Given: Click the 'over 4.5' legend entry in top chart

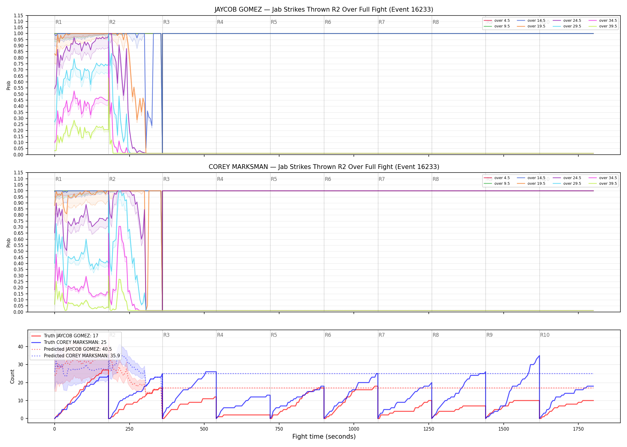Looking at the screenshot, I should pyautogui.click(x=497, y=21).
